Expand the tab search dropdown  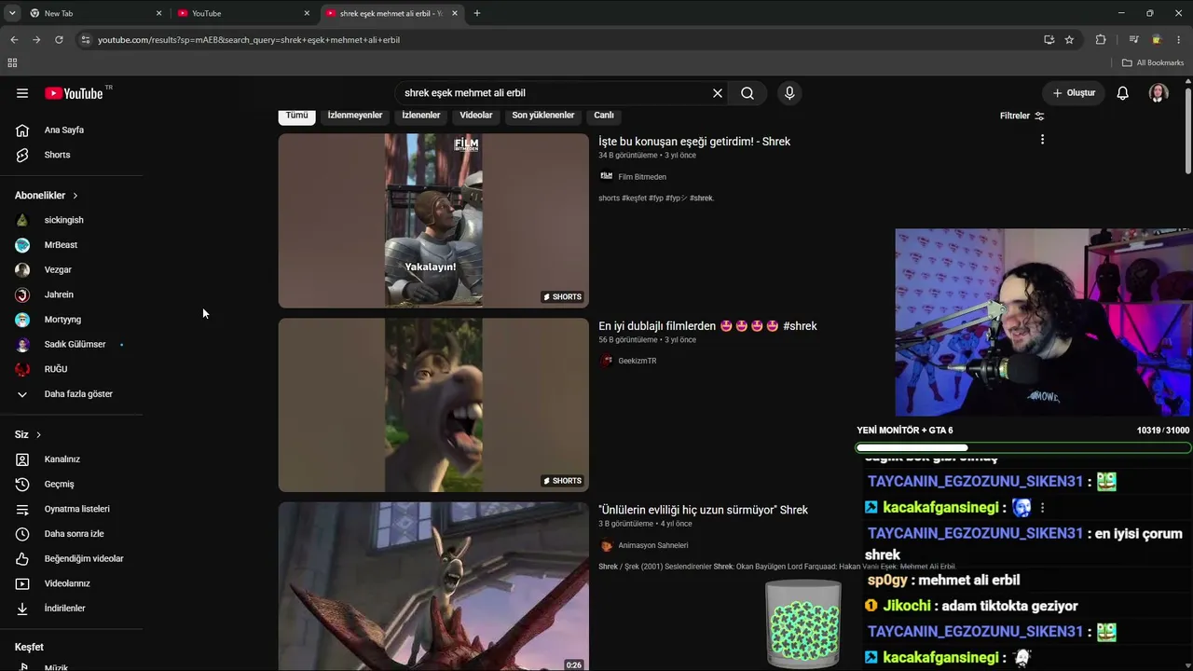[12, 13]
